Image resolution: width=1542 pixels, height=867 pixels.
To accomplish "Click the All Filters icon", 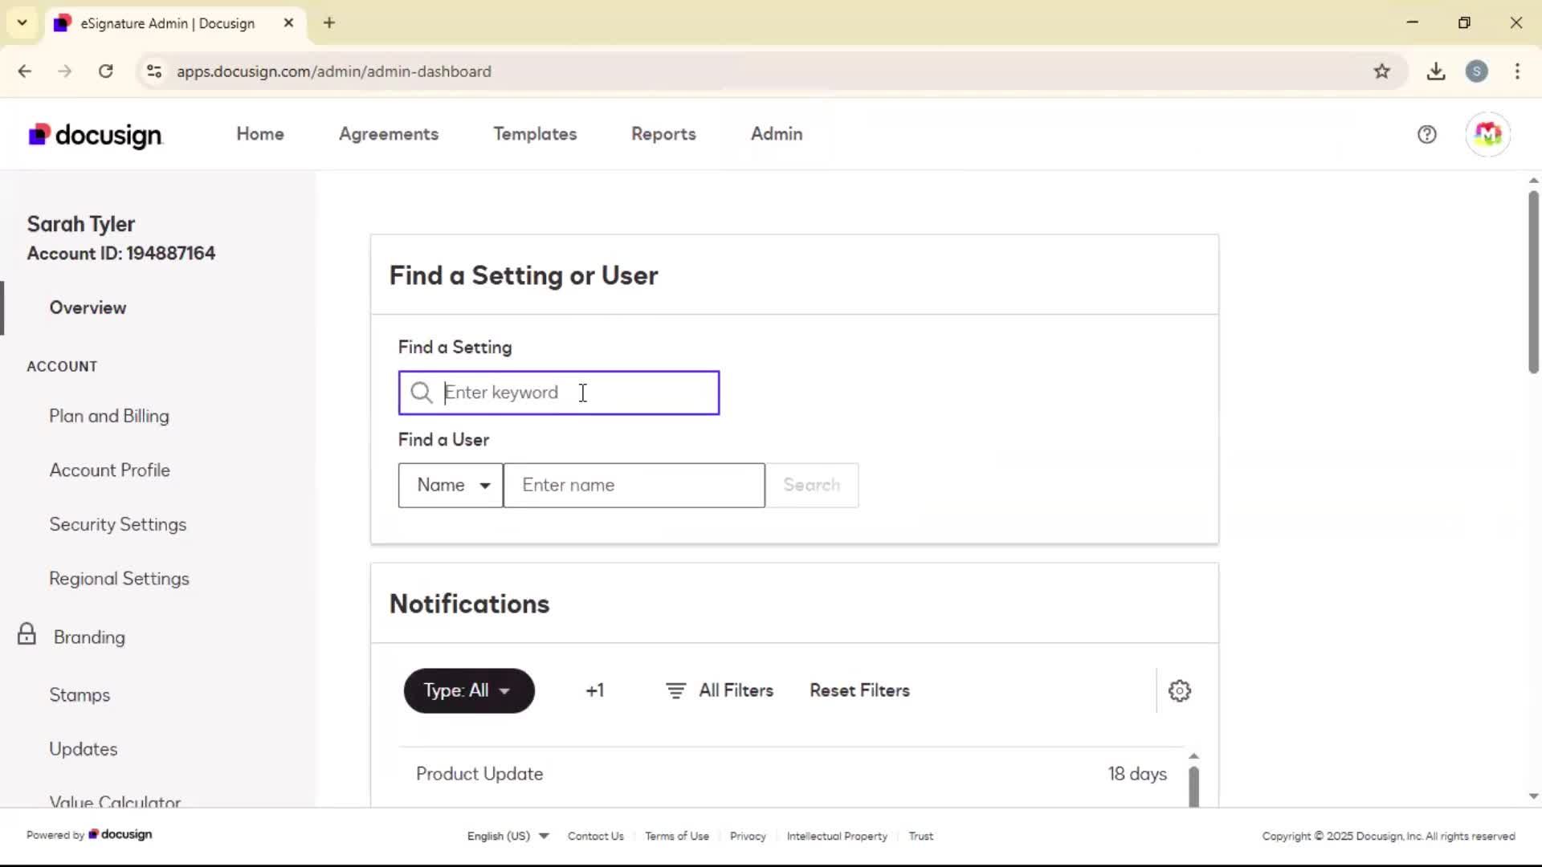I will [675, 690].
